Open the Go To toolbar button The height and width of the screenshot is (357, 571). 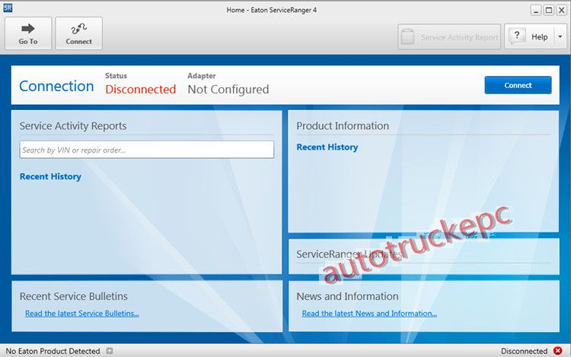point(28,33)
